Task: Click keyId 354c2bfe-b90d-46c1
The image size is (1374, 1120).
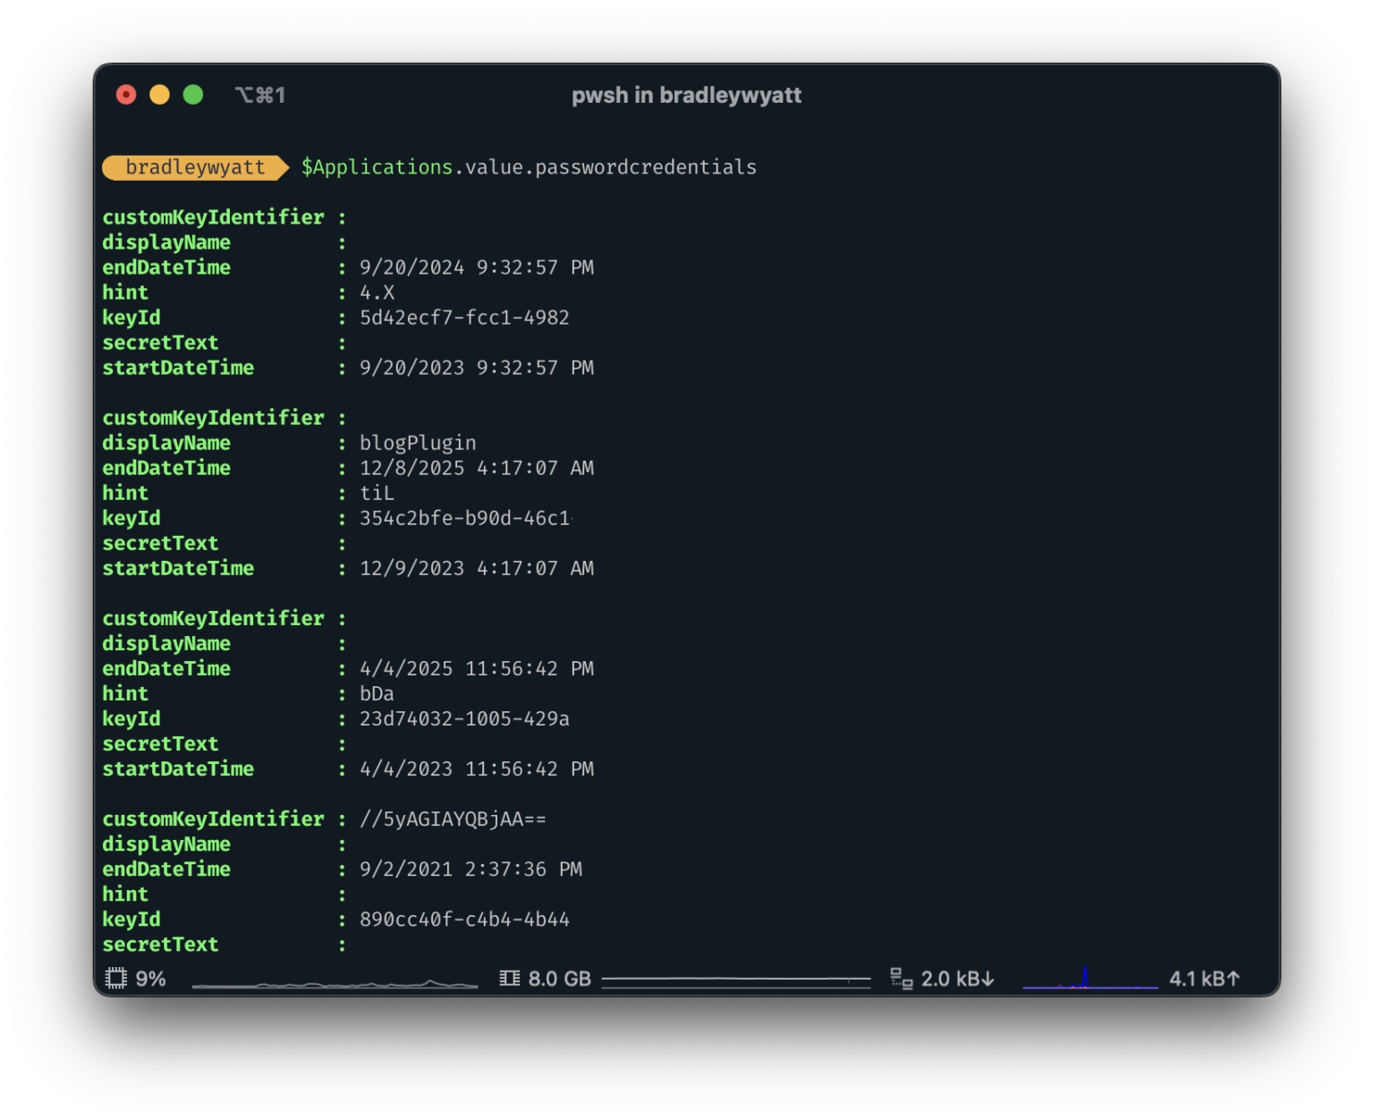Action: 465,518
